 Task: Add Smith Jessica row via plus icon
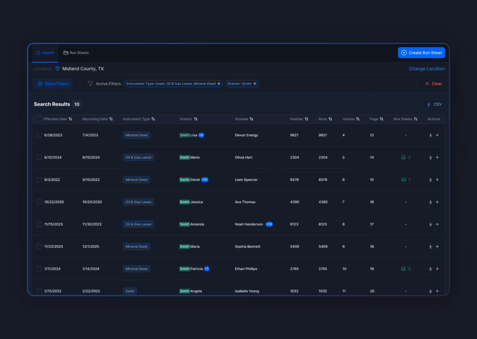(x=437, y=202)
